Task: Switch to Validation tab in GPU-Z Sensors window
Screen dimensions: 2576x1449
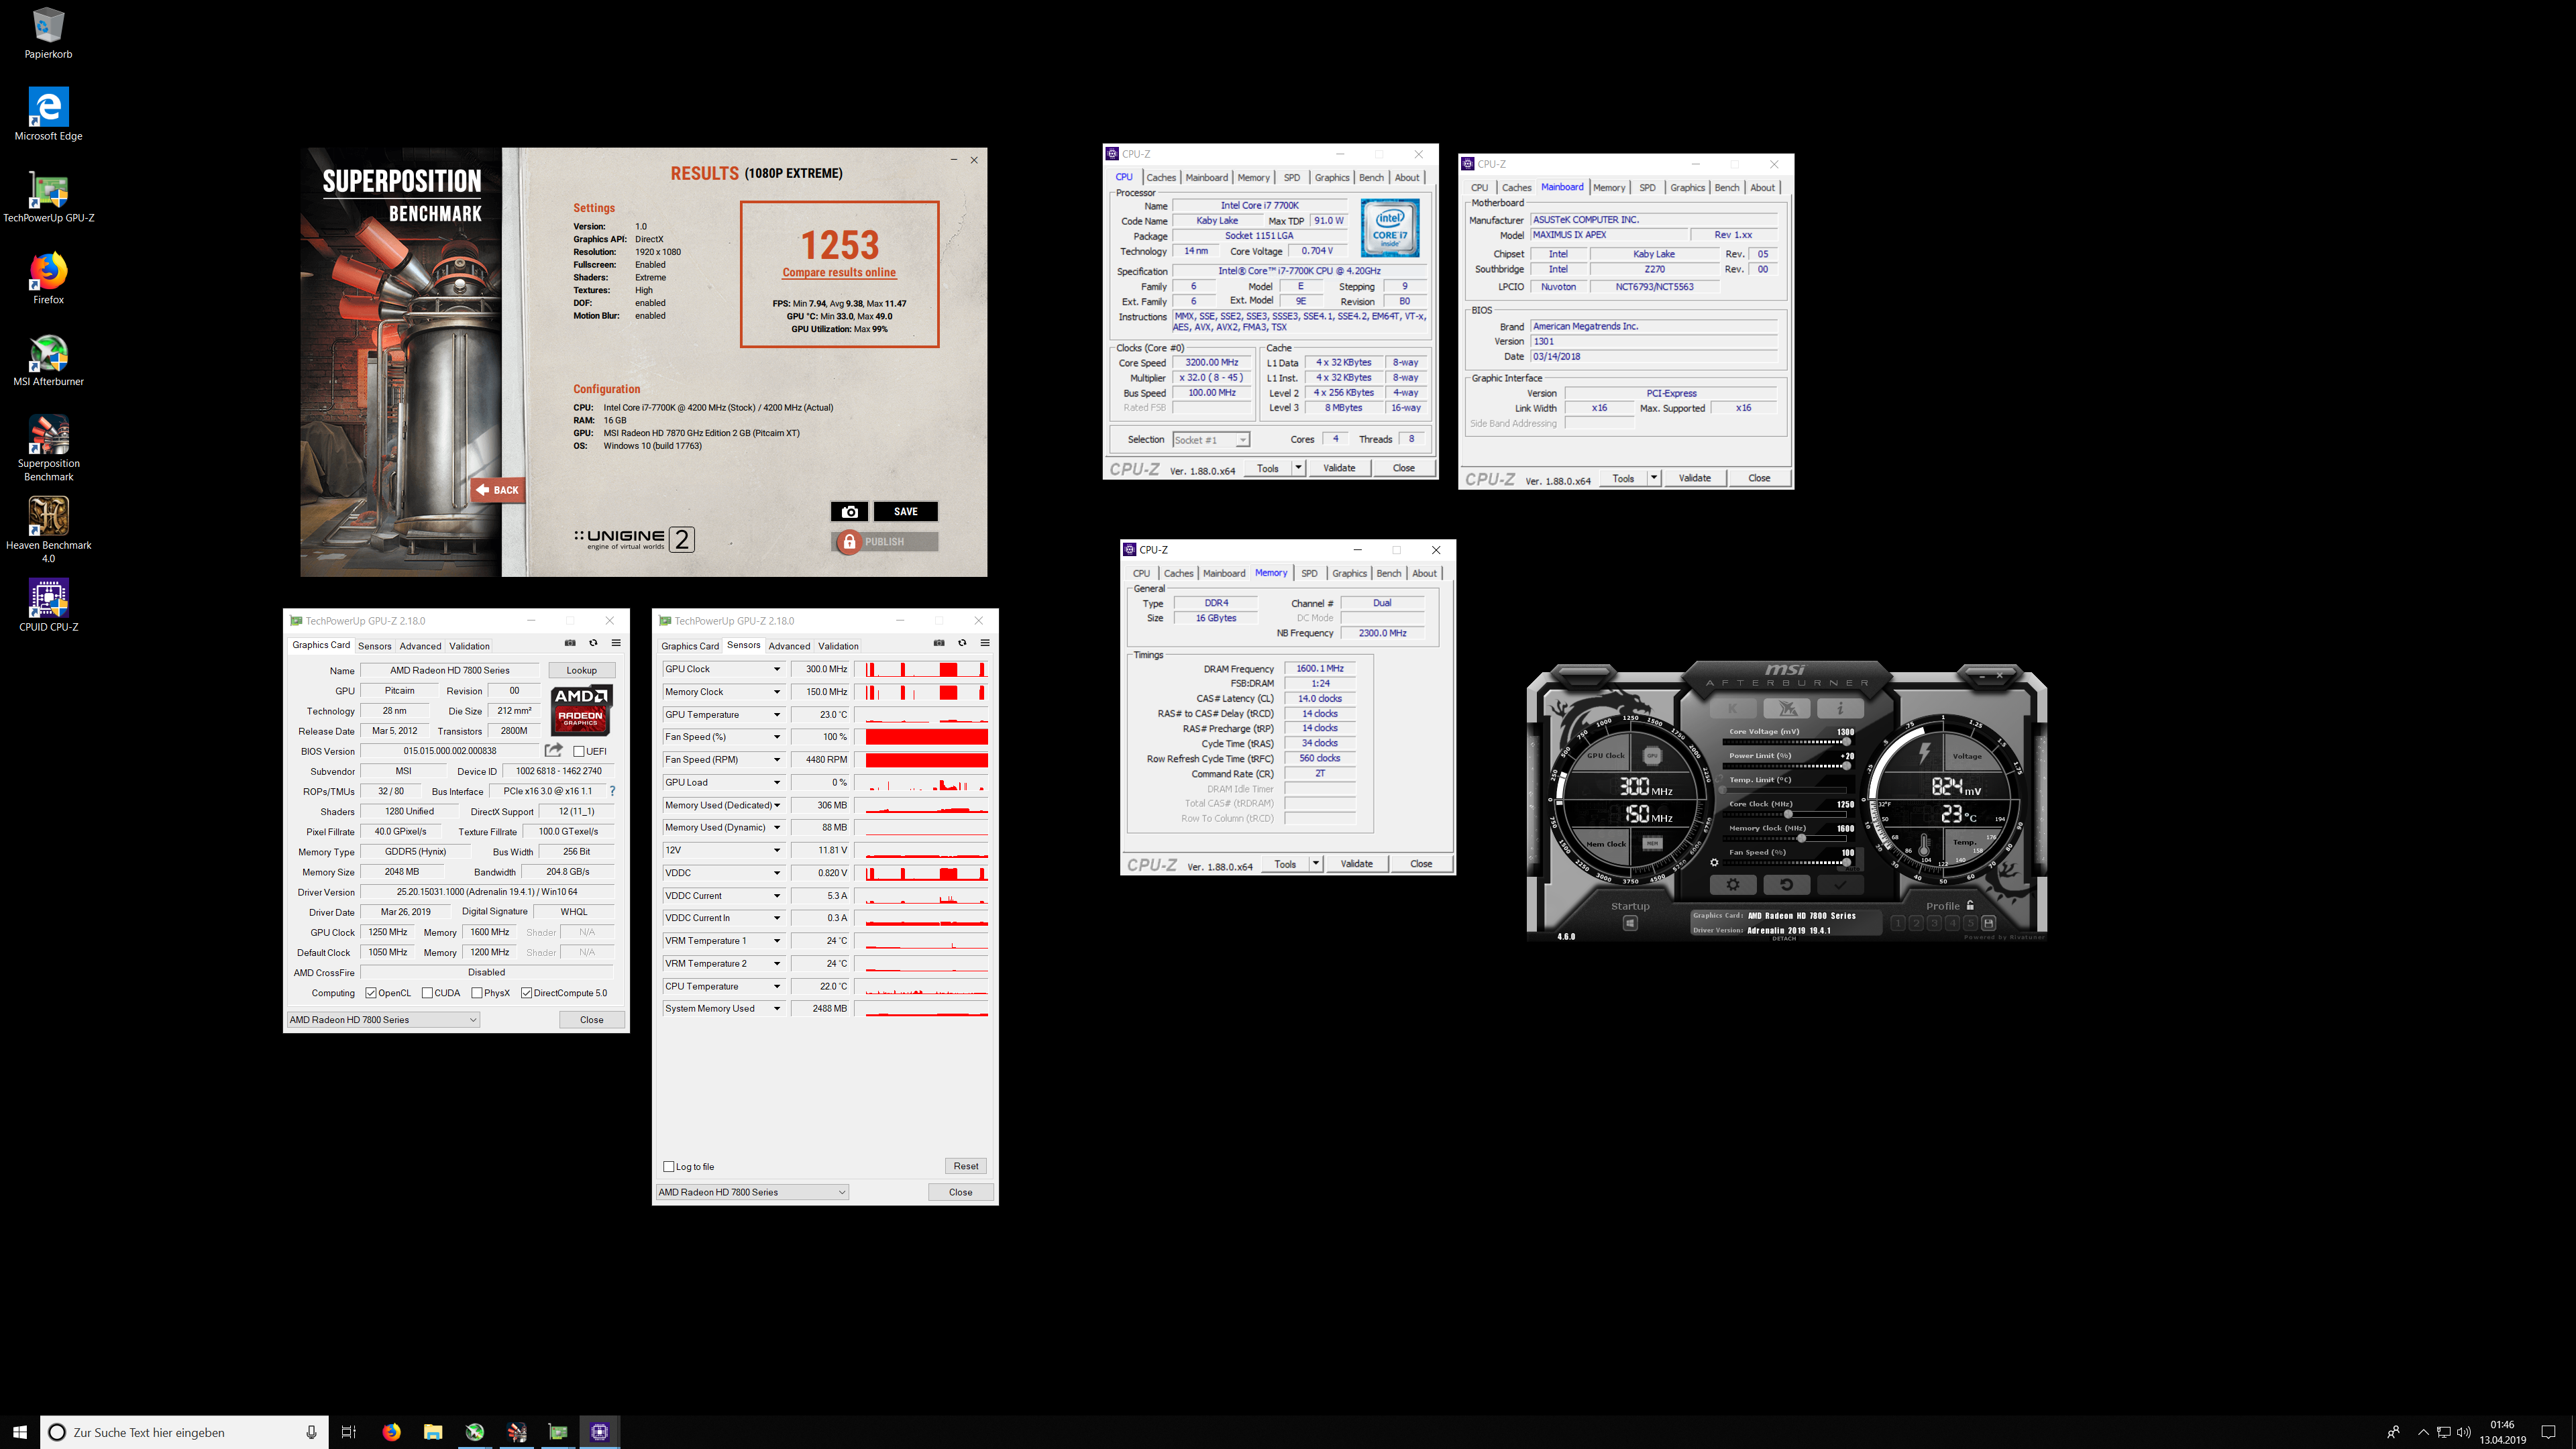Action: pos(838,646)
